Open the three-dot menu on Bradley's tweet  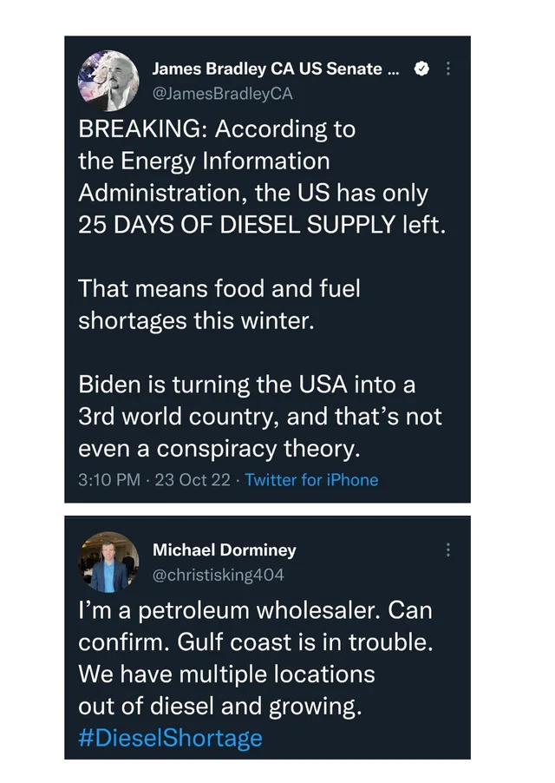coord(447,68)
